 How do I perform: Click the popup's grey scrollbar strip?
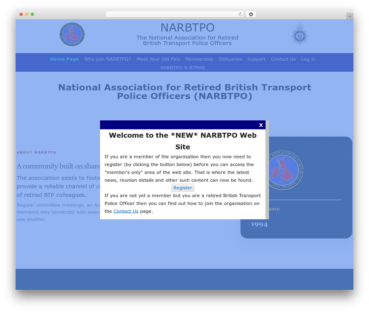tap(267, 170)
